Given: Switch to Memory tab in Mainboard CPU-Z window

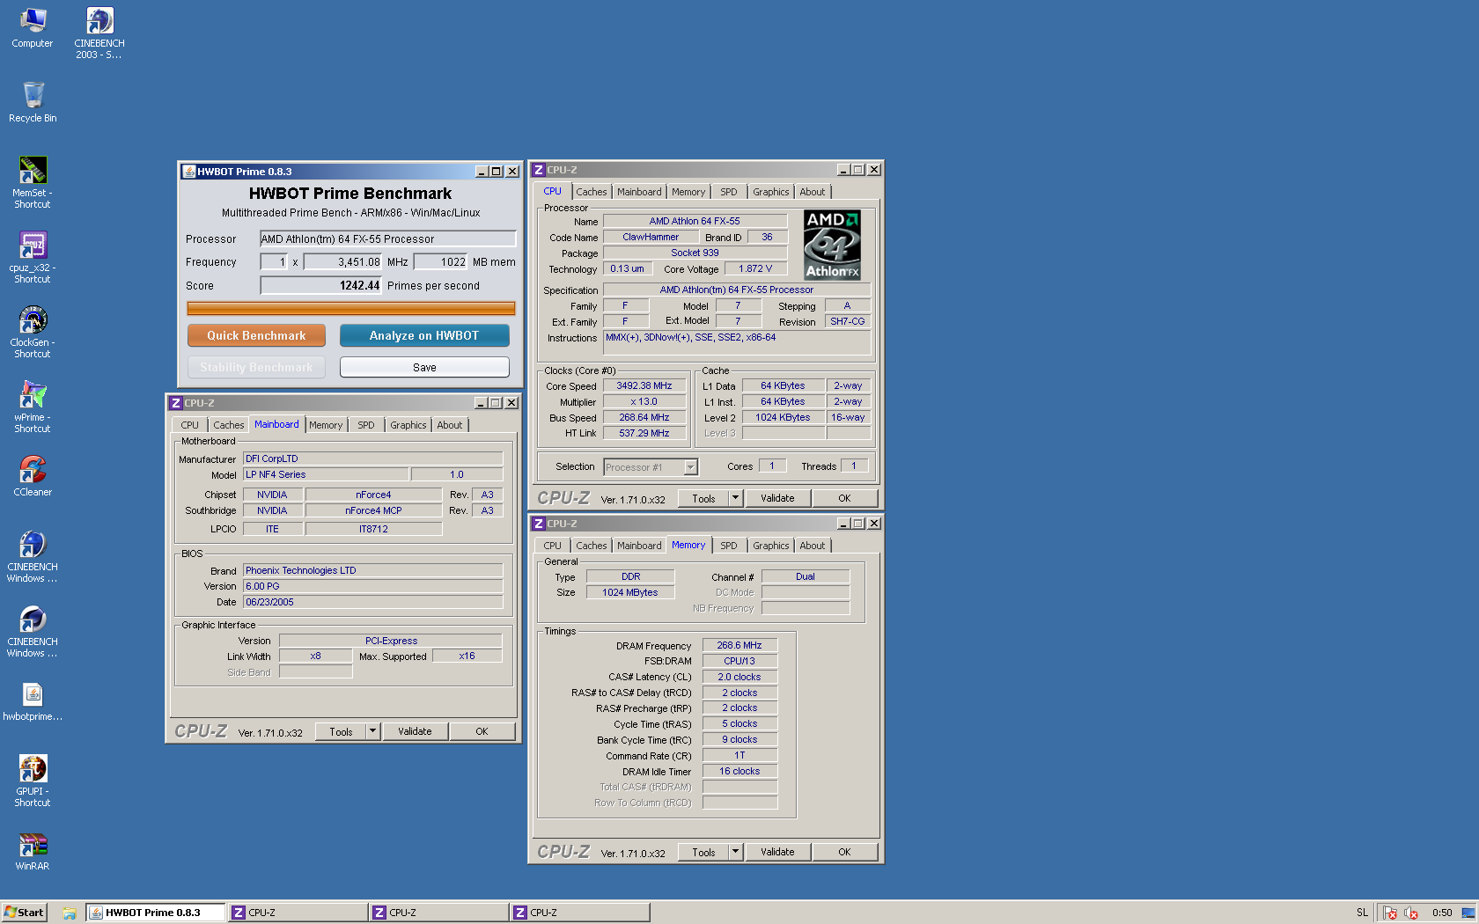Looking at the screenshot, I should 326,425.
